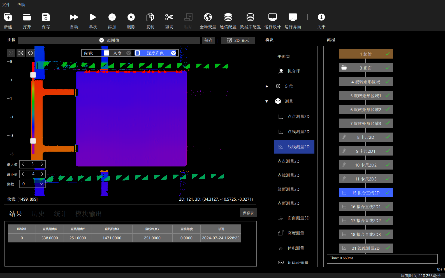This screenshot has width=445, height=278.
Task: Click the 自动 auto-run icon
Action: click(74, 17)
